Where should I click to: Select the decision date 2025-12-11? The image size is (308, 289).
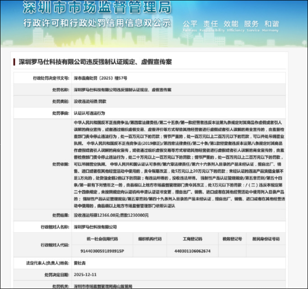[85, 275]
